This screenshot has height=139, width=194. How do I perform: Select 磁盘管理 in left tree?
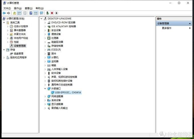click(19, 53)
